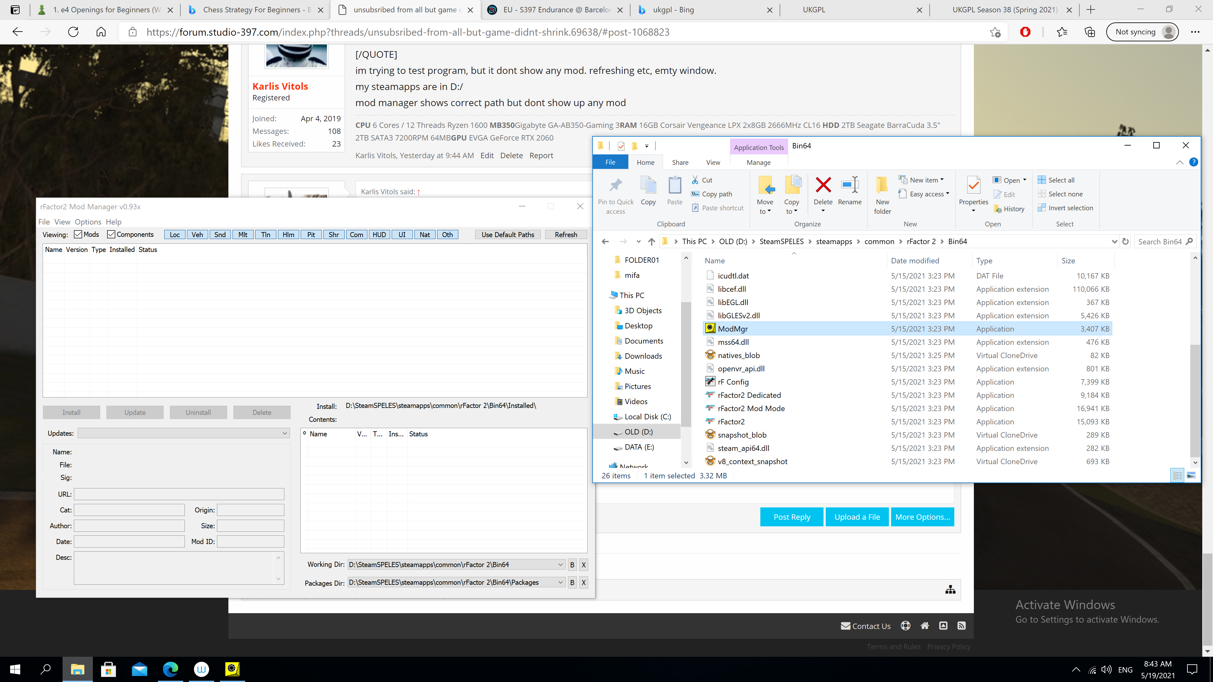
Task: Click Use Default Paths button
Action: tap(508, 234)
